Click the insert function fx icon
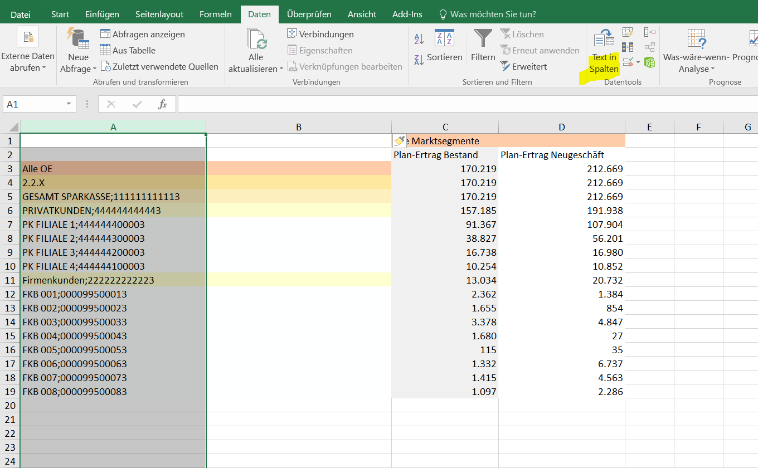This screenshot has height=468, width=758. pos(162,104)
